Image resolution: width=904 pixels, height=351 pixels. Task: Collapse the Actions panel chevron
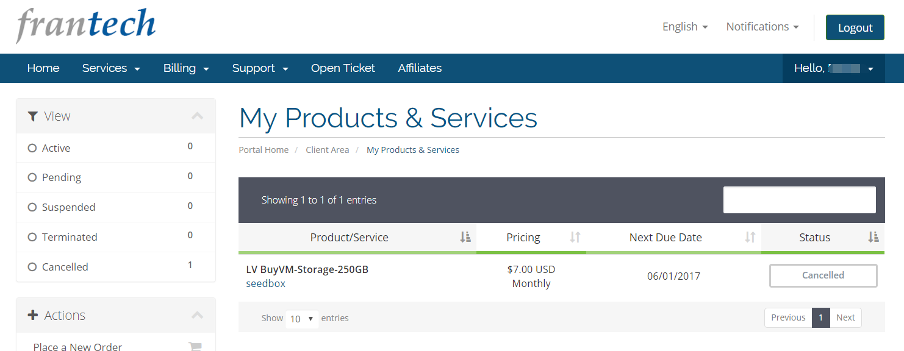tap(197, 315)
